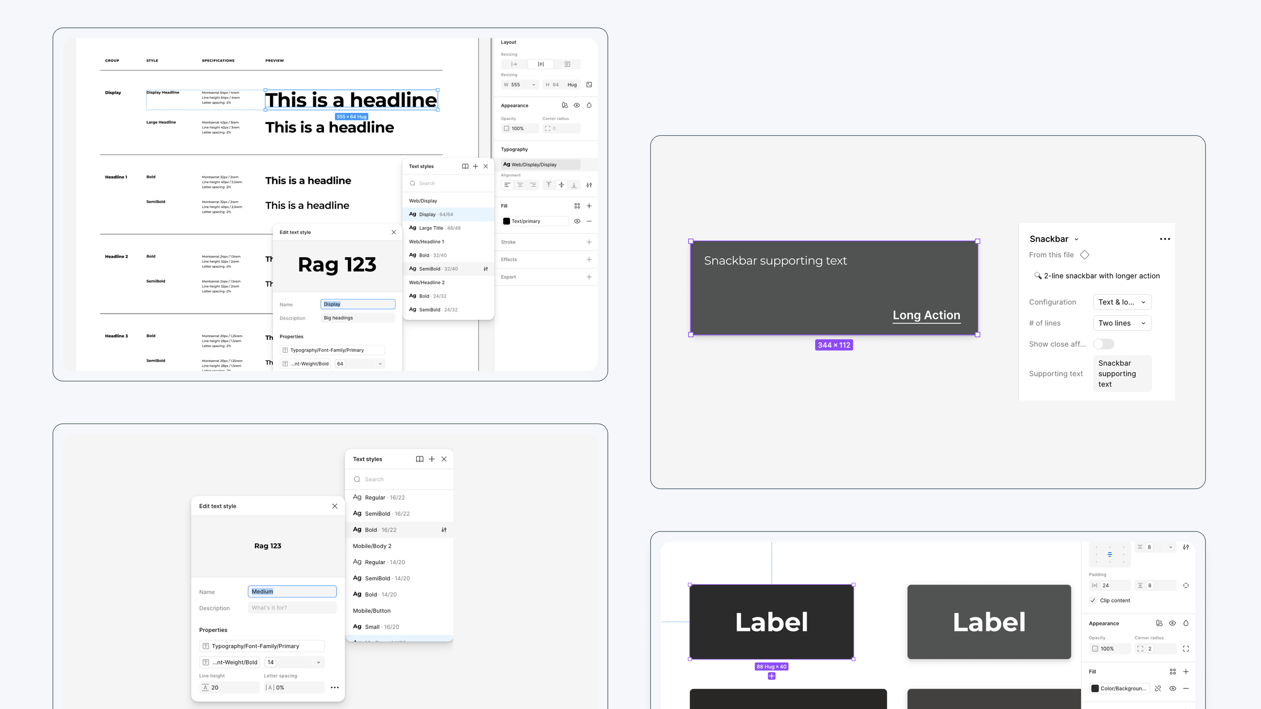Click the align text center icon
This screenshot has width=1261, height=709.
pos(520,185)
